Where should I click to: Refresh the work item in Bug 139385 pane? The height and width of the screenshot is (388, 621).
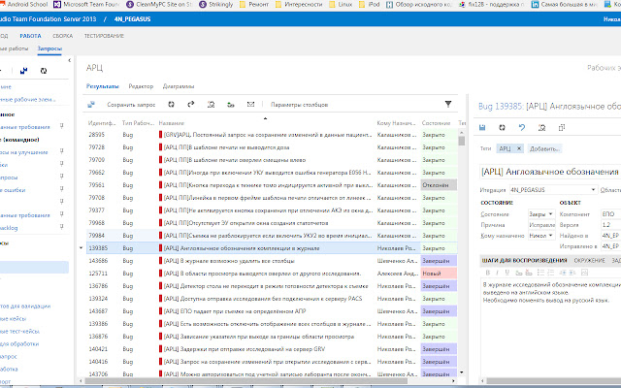[503, 127]
